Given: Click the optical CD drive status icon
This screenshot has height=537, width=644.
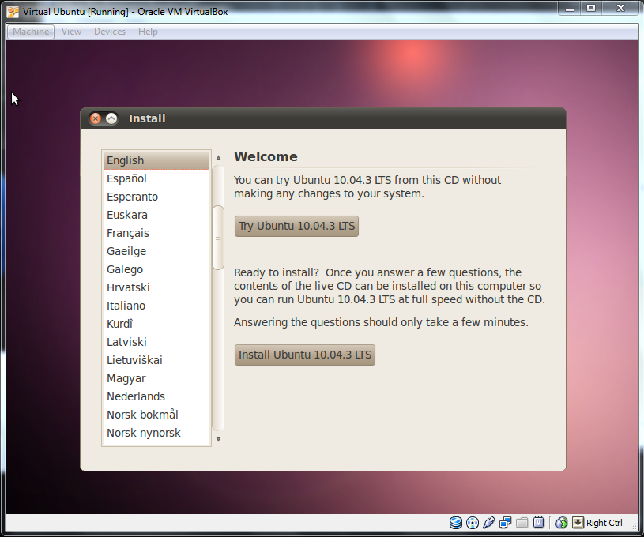Looking at the screenshot, I should (x=473, y=523).
